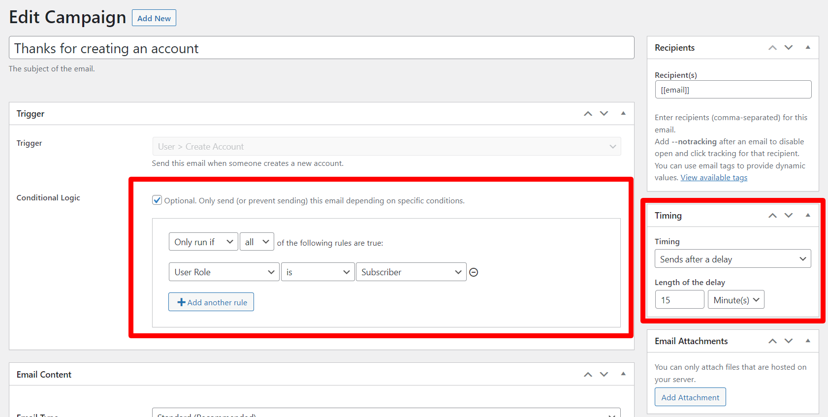Move Trigger panel up with arrow
The height and width of the screenshot is (417, 828).
588,114
